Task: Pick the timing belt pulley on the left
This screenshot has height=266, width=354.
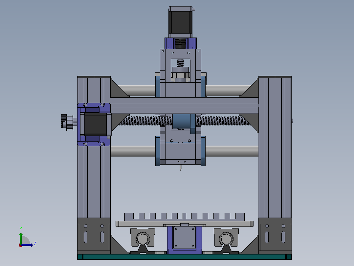Action: tap(68, 121)
